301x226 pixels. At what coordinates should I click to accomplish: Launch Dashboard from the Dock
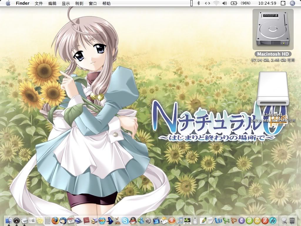(x=16, y=221)
